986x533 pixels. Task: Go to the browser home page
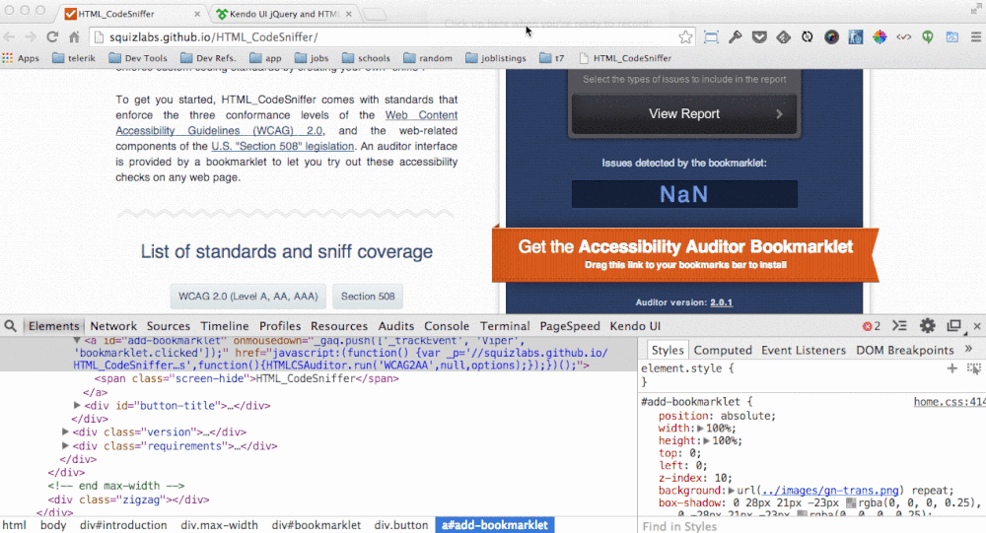[x=74, y=37]
